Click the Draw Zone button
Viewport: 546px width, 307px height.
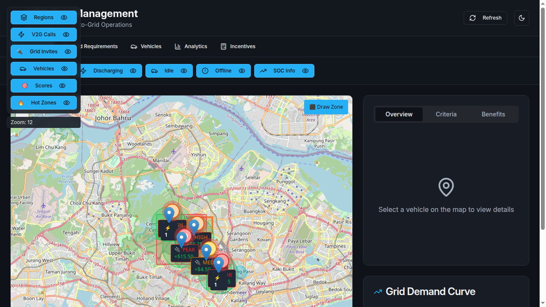coord(326,107)
